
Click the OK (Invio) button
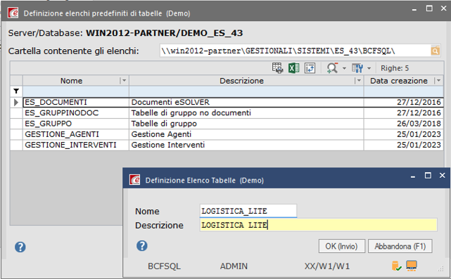(x=342, y=246)
